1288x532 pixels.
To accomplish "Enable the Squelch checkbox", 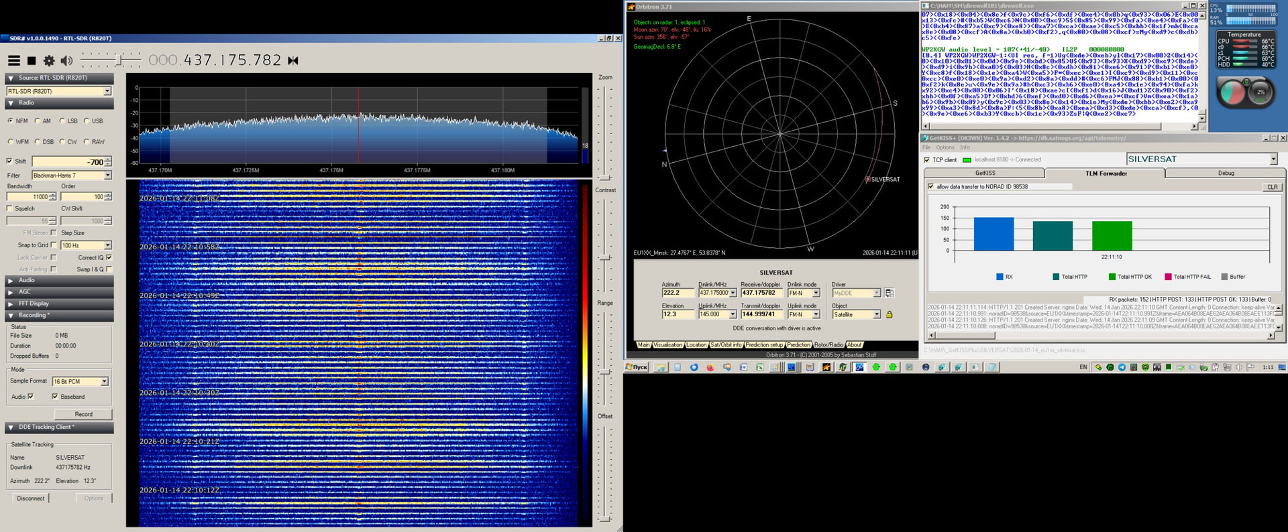I will pyautogui.click(x=9, y=208).
